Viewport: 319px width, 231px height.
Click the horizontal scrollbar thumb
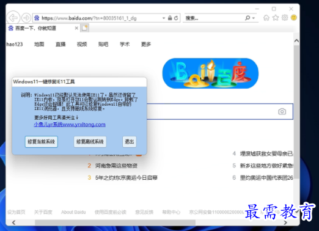pos(115,222)
